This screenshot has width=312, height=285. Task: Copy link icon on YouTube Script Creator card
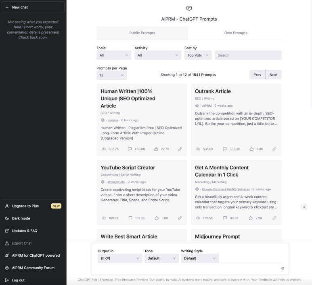click(x=180, y=218)
